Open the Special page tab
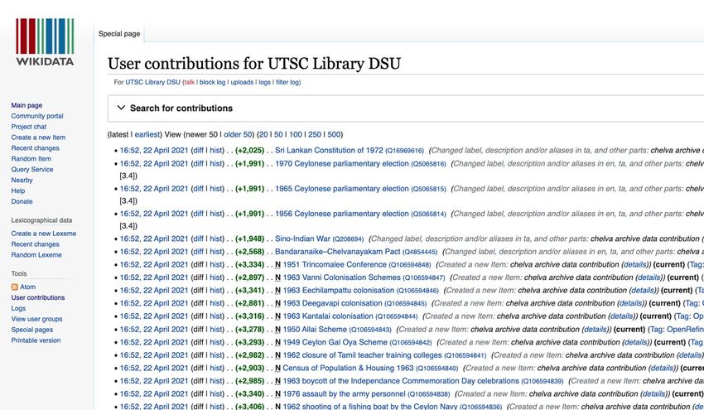 click(x=119, y=34)
